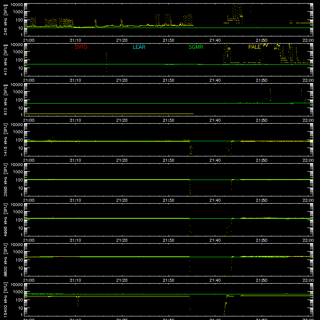Screen dimensions: 320x320
Task: Click 21:30 tick under the 245 MHz panel
Action: coord(168,40)
